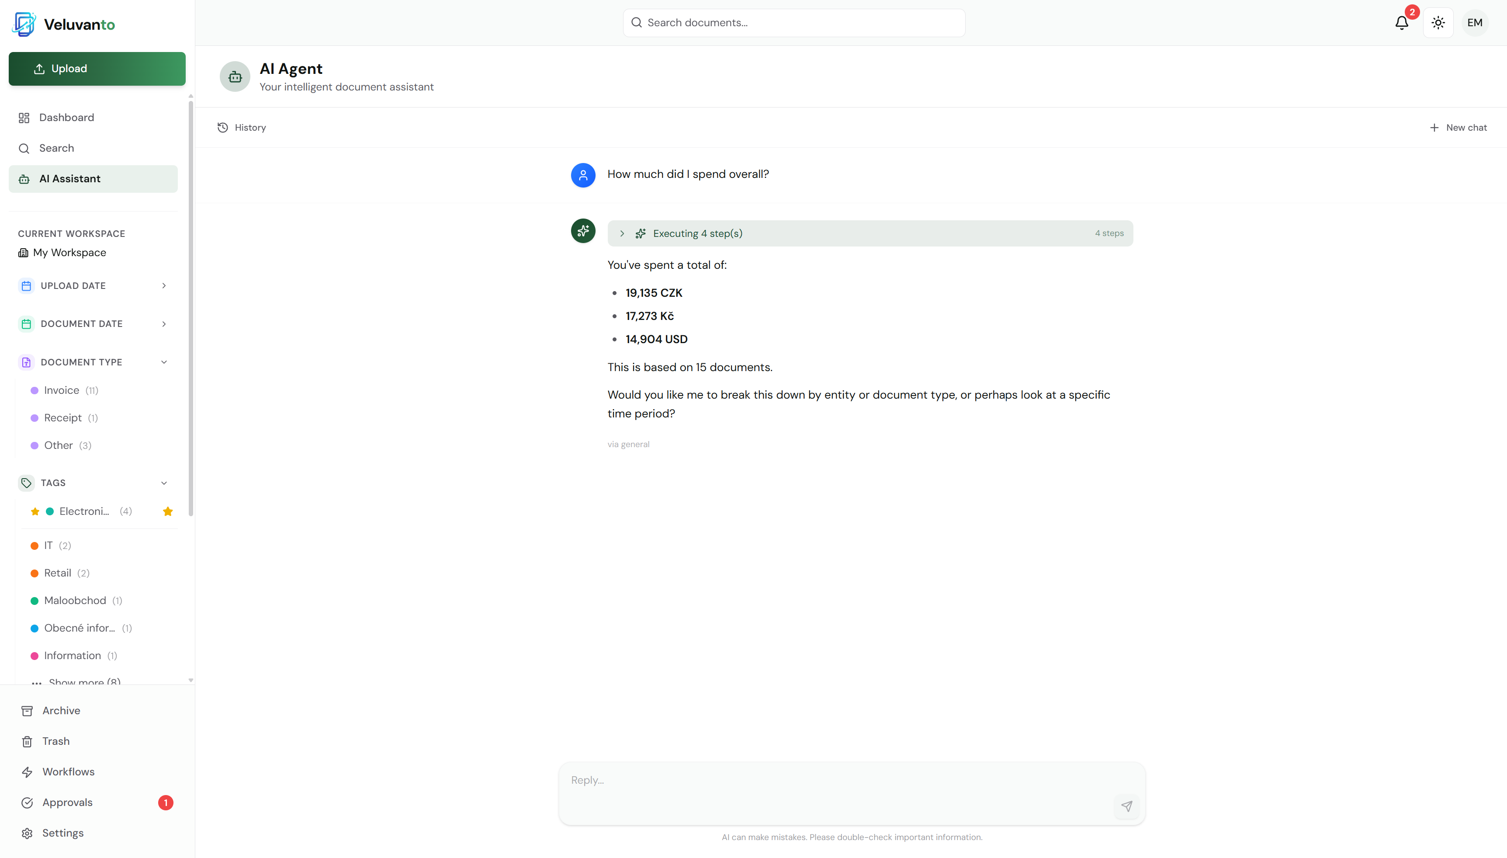Viewport: 1507px width, 858px height.
Task: Open chat History
Action: coord(242,127)
